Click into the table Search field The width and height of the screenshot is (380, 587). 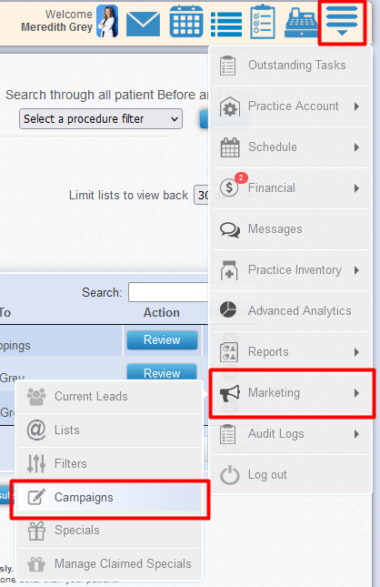click(168, 292)
